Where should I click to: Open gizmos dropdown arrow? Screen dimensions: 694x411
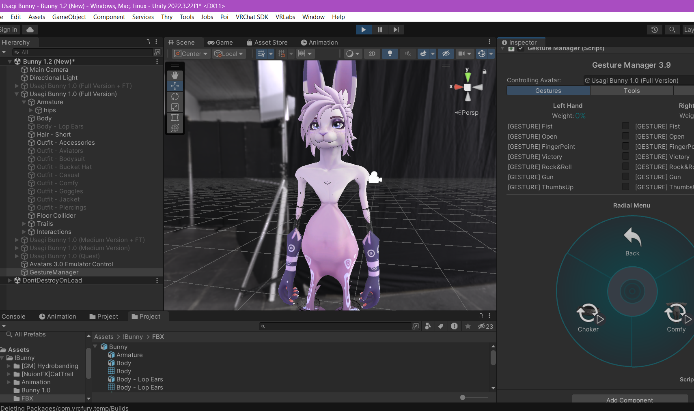click(x=491, y=54)
